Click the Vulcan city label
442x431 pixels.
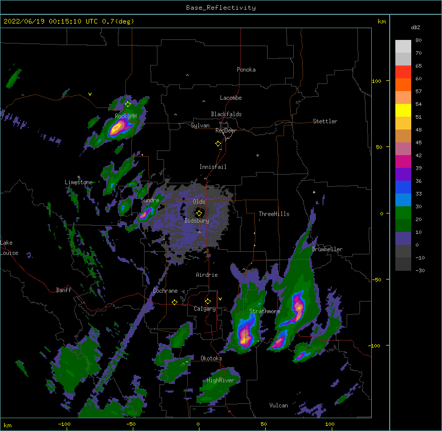278,405
